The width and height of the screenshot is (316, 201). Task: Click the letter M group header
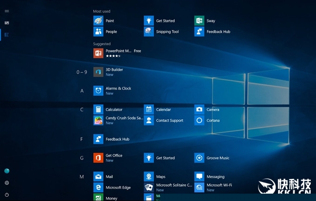[82, 177]
